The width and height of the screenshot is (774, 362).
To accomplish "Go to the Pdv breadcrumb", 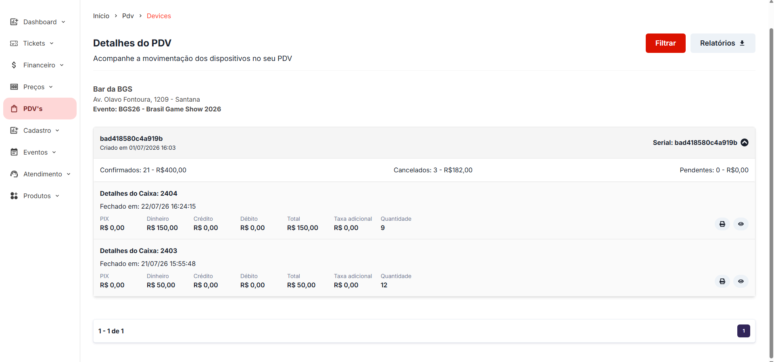I will click(128, 16).
